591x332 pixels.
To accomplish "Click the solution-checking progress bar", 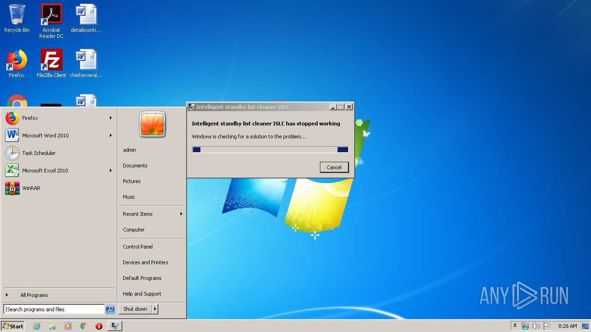I will pyautogui.click(x=270, y=149).
